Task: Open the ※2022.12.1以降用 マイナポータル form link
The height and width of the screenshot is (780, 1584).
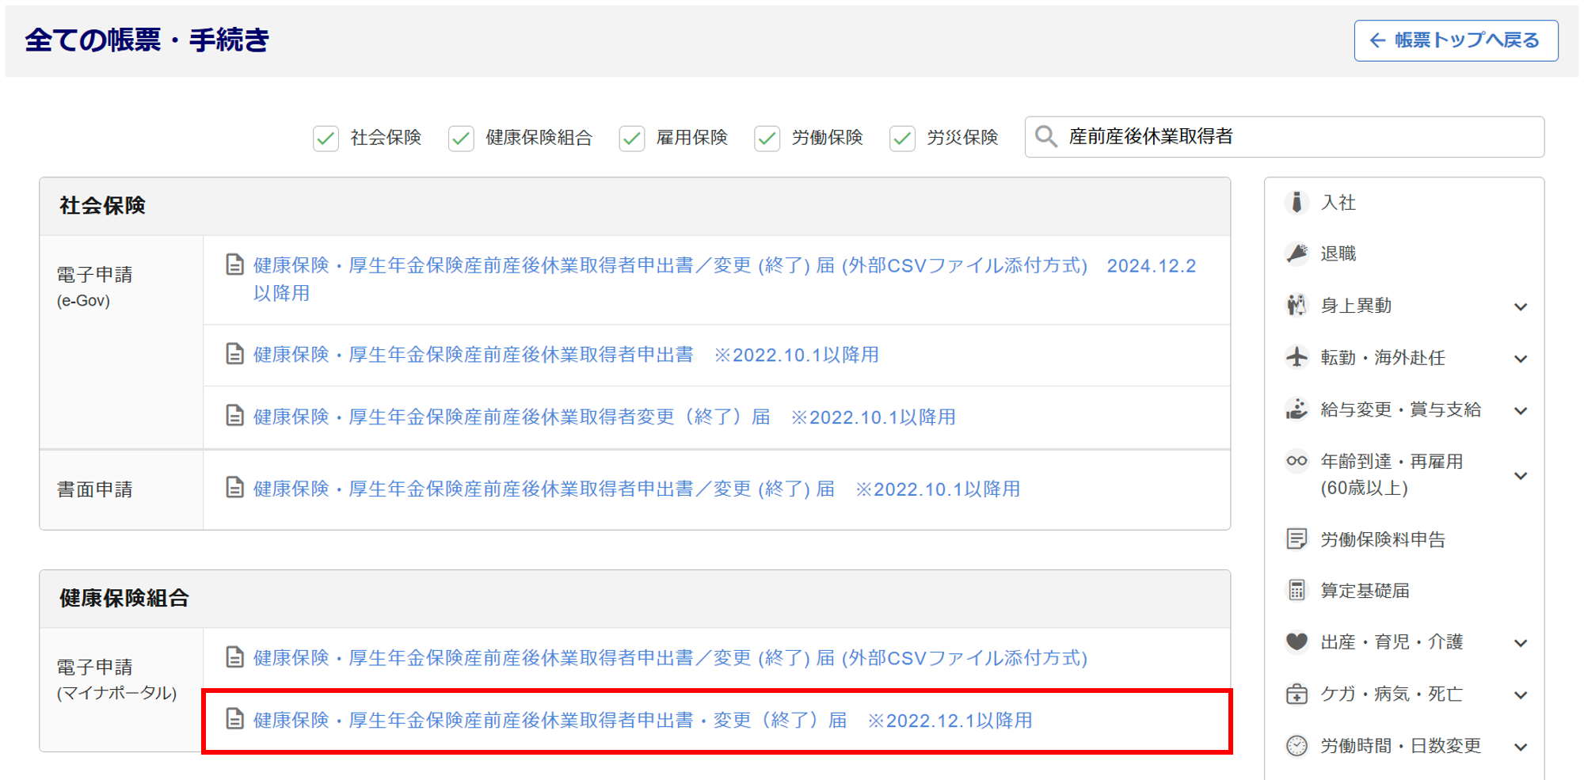Action: click(x=642, y=720)
